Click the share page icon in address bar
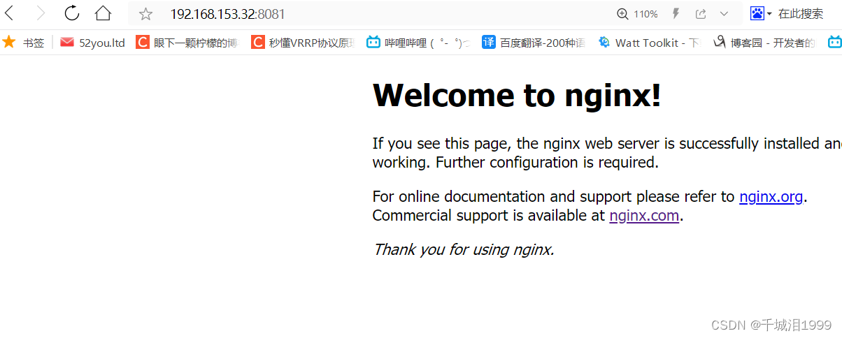The width and height of the screenshot is (842, 338). tap(701, 14)
